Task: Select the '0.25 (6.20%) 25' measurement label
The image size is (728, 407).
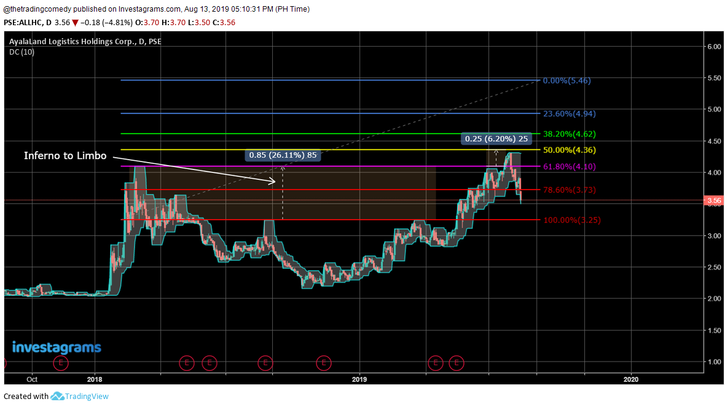Action: [496, 139]
